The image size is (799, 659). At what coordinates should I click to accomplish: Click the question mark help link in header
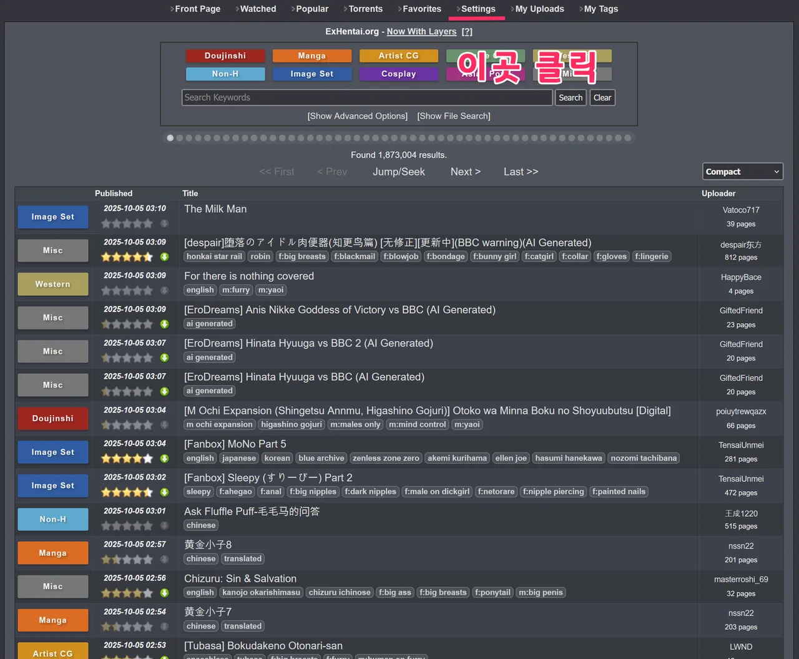click(467, 31)
